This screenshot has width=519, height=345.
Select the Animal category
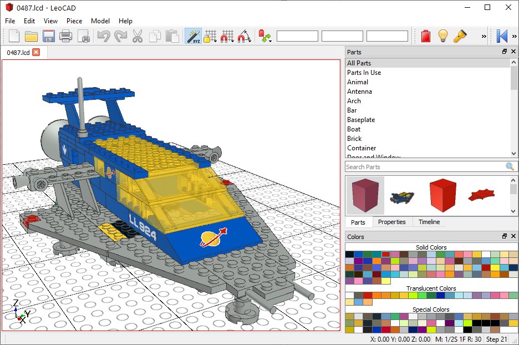click(x=428, y=82)
